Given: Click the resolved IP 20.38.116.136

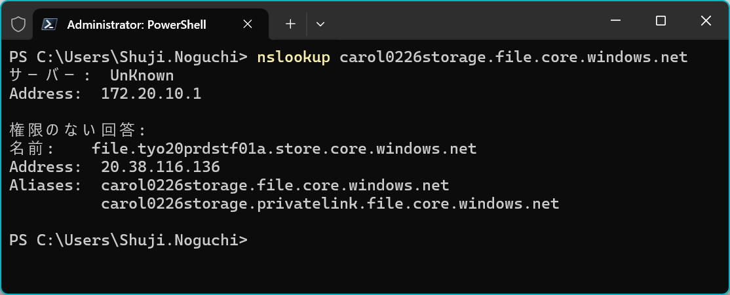Looking at the screenshot, I should pos(161,167).
